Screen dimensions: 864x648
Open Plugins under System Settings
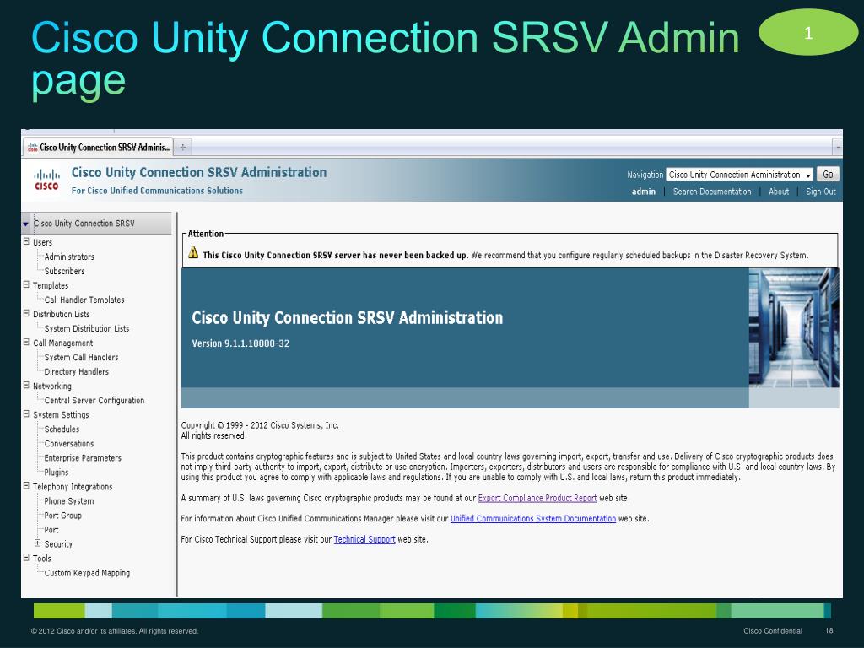point(57,472)
